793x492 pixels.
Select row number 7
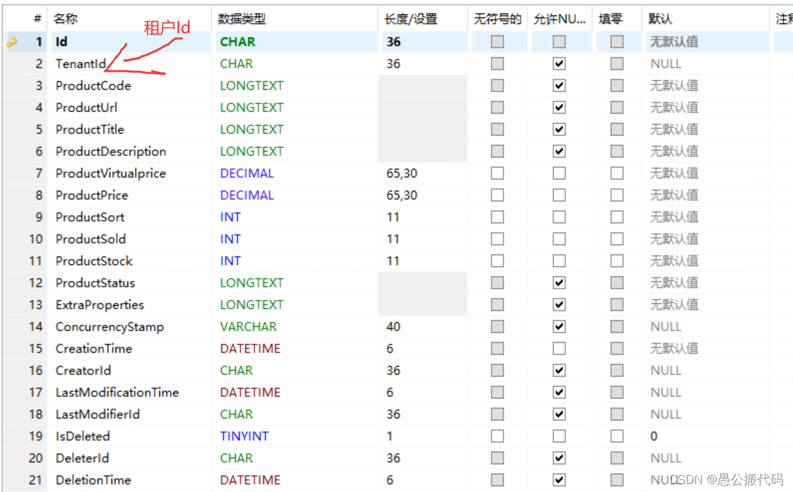click(x=39, y=173)
